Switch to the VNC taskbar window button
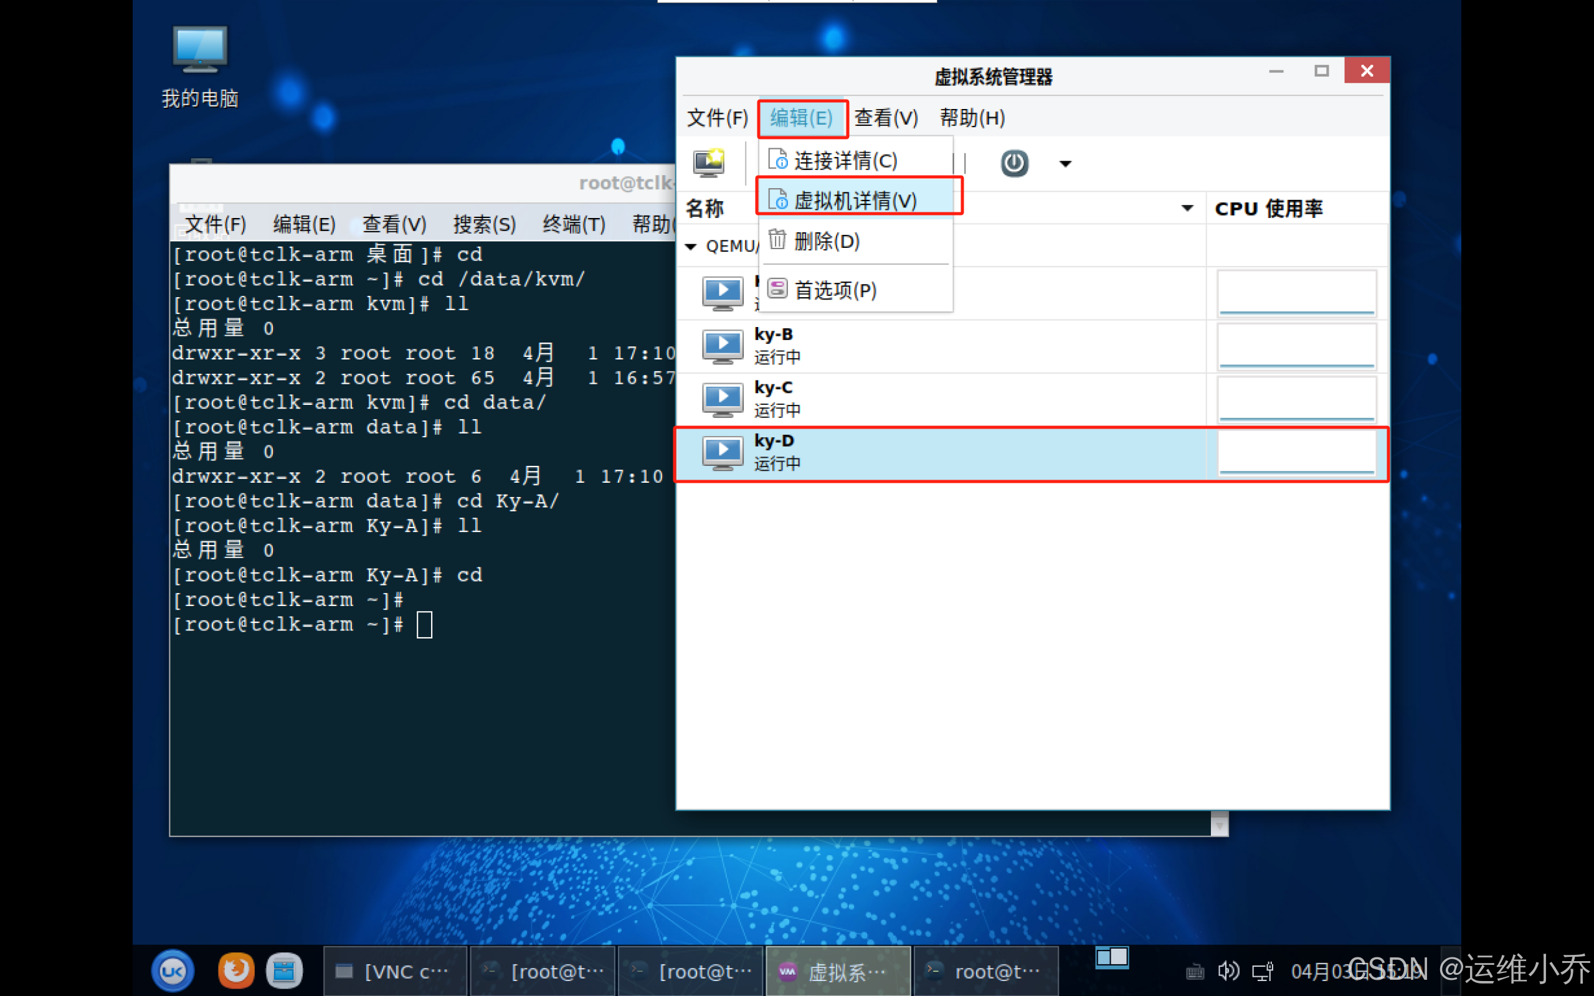1594x996 pixels. pyautogui.click(x=395, y=970)
